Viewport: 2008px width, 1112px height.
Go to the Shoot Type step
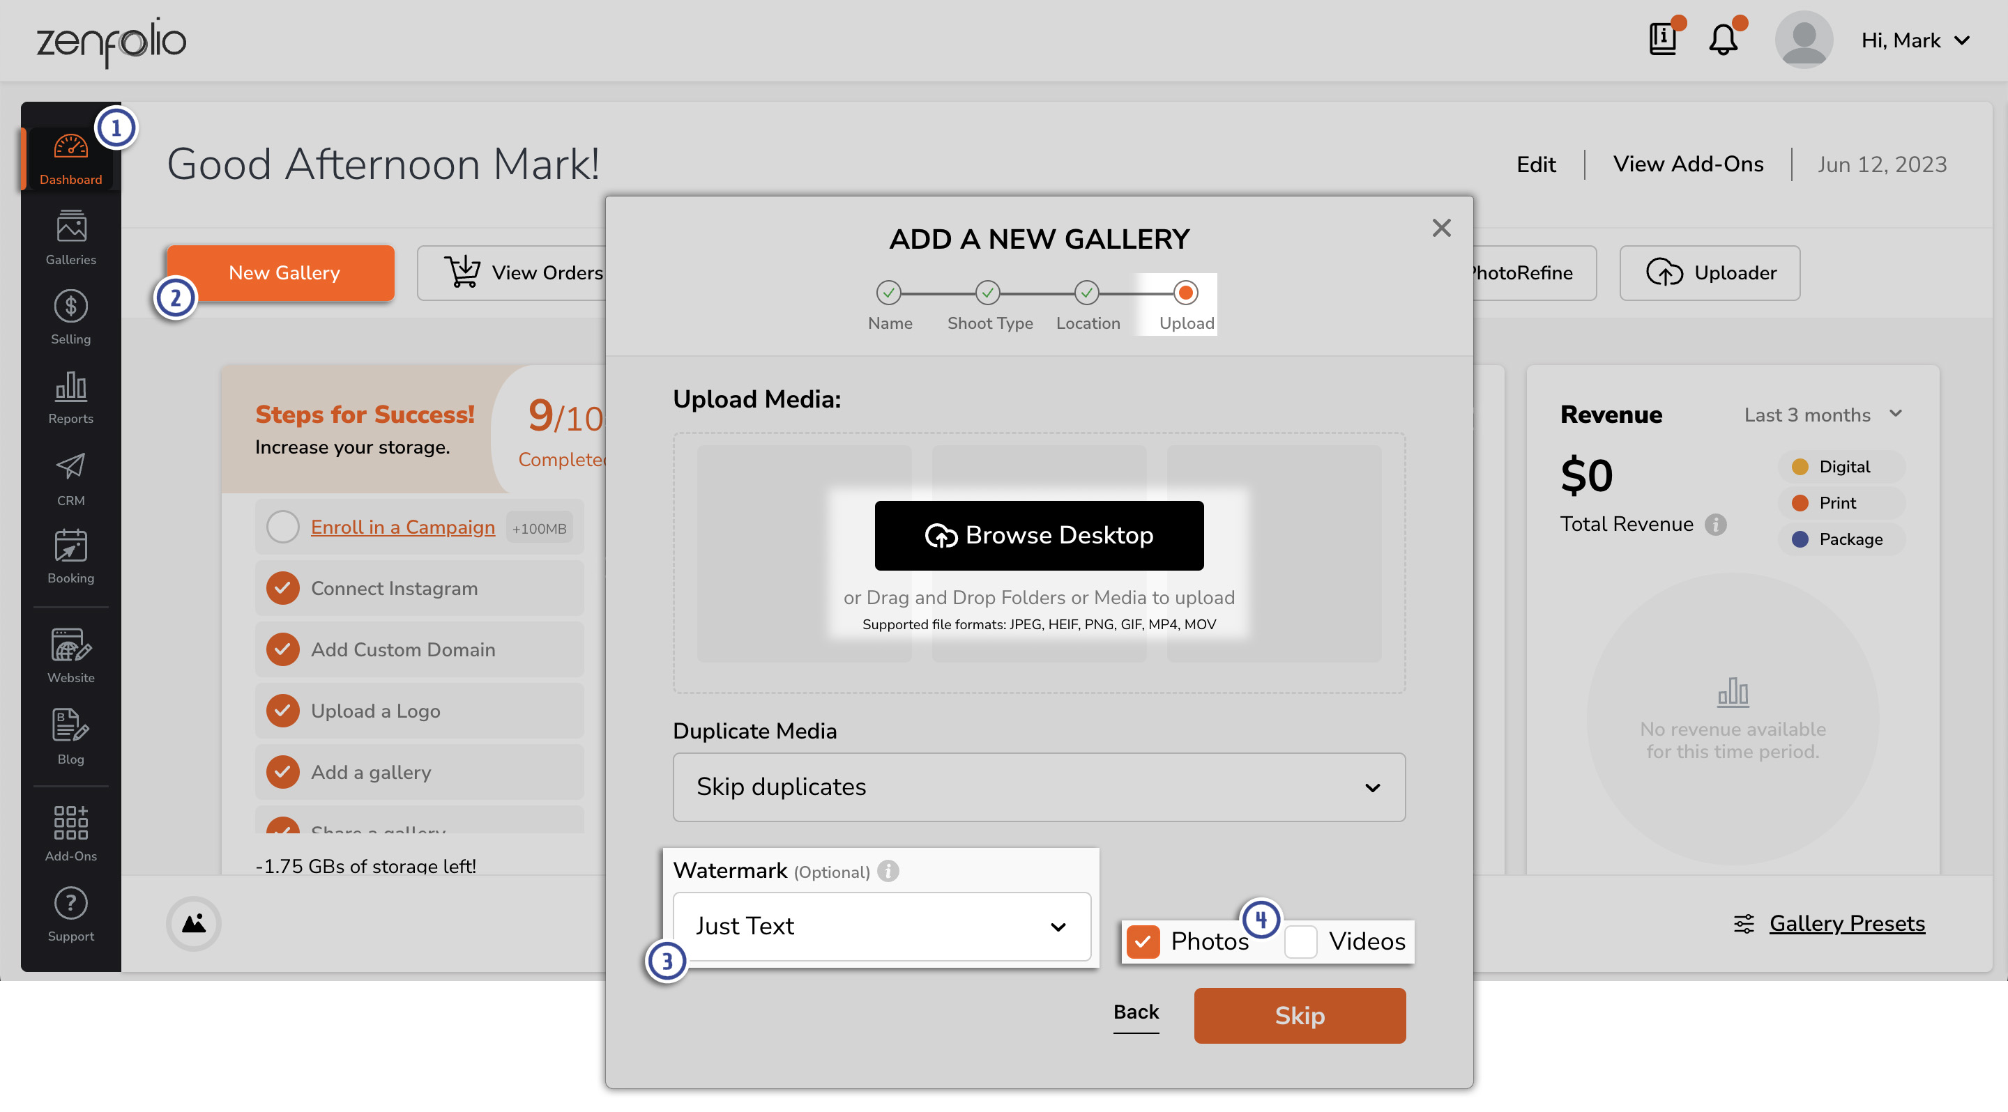coord(988,293)
